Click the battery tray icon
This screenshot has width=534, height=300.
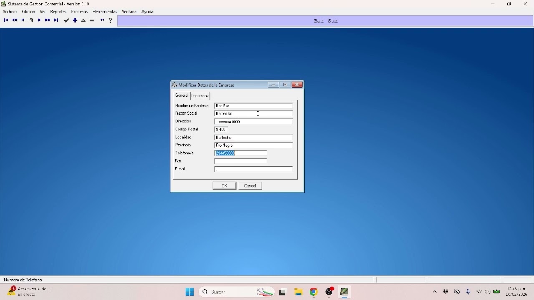click(x=497, y=292)
